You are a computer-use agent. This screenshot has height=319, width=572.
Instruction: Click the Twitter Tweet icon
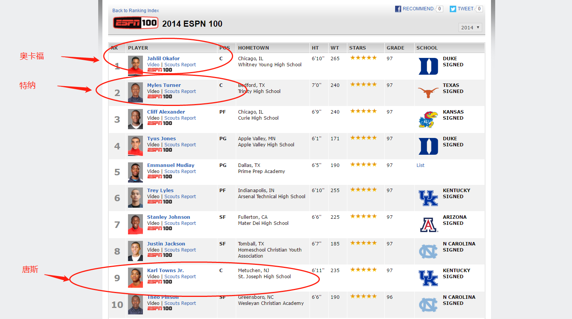(453, 9)
